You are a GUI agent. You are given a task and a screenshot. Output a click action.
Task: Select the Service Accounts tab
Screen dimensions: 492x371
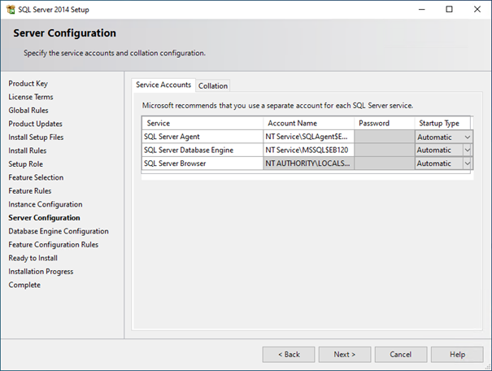(163, 85)
